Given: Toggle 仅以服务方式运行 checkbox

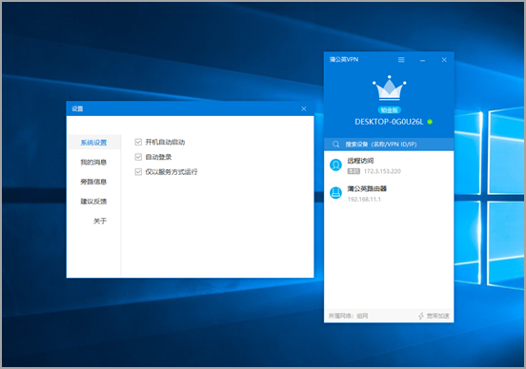Looking at the screenshot, I should 138,172.
